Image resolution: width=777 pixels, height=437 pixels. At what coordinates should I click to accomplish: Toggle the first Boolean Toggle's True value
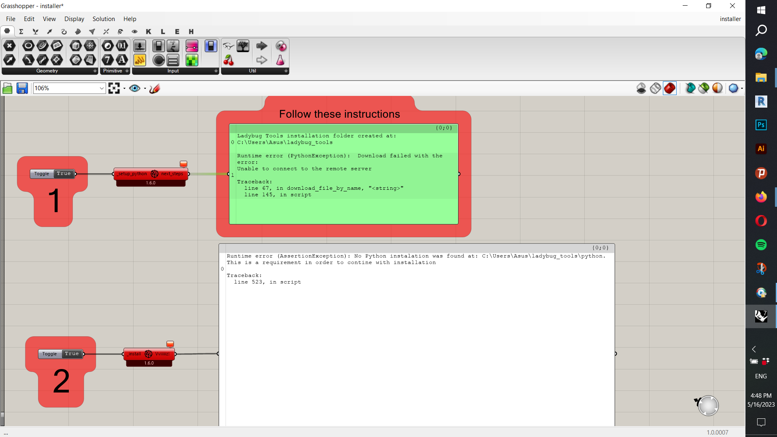pos(64,174)
